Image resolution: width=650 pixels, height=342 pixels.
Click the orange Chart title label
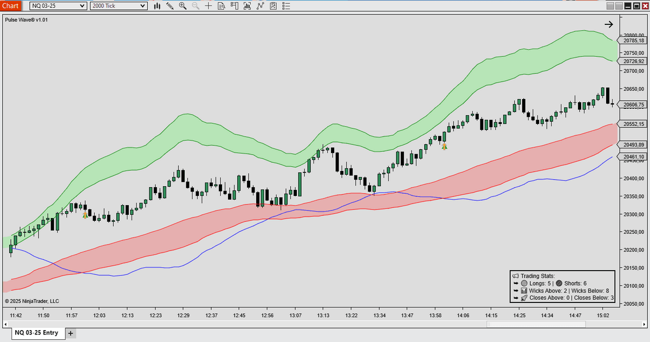[11, 6]
